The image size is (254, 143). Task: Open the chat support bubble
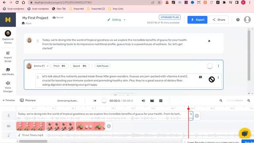245,133
